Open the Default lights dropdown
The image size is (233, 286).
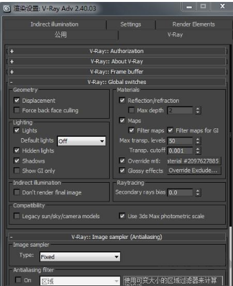point(81,141)
